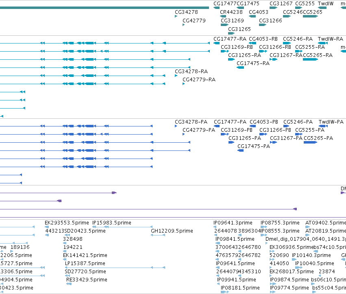Screen dimensions: 346x294
Task: Click the CG31269 gene label
Action: (x=232, y=21)
